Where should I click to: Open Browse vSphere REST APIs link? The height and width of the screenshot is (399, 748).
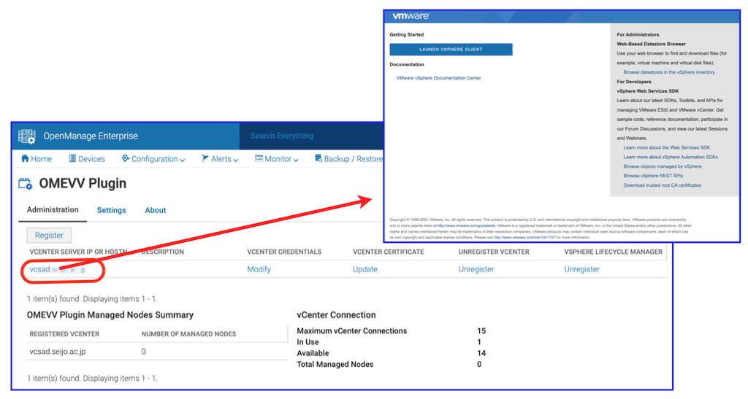pyautogui.click(x=653, y=176)
